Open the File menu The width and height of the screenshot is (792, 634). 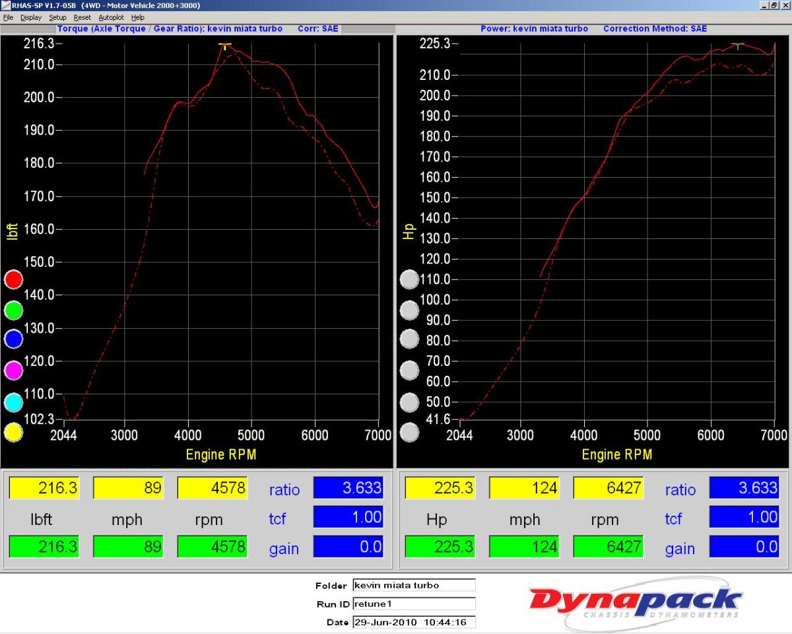coord(8,18)
